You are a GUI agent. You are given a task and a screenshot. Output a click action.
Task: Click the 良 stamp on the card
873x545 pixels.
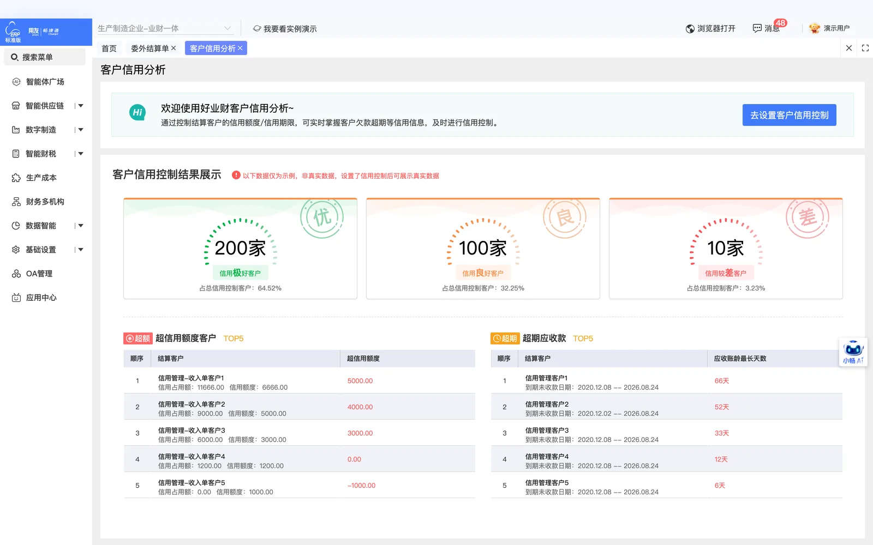[x=565, y=217]
